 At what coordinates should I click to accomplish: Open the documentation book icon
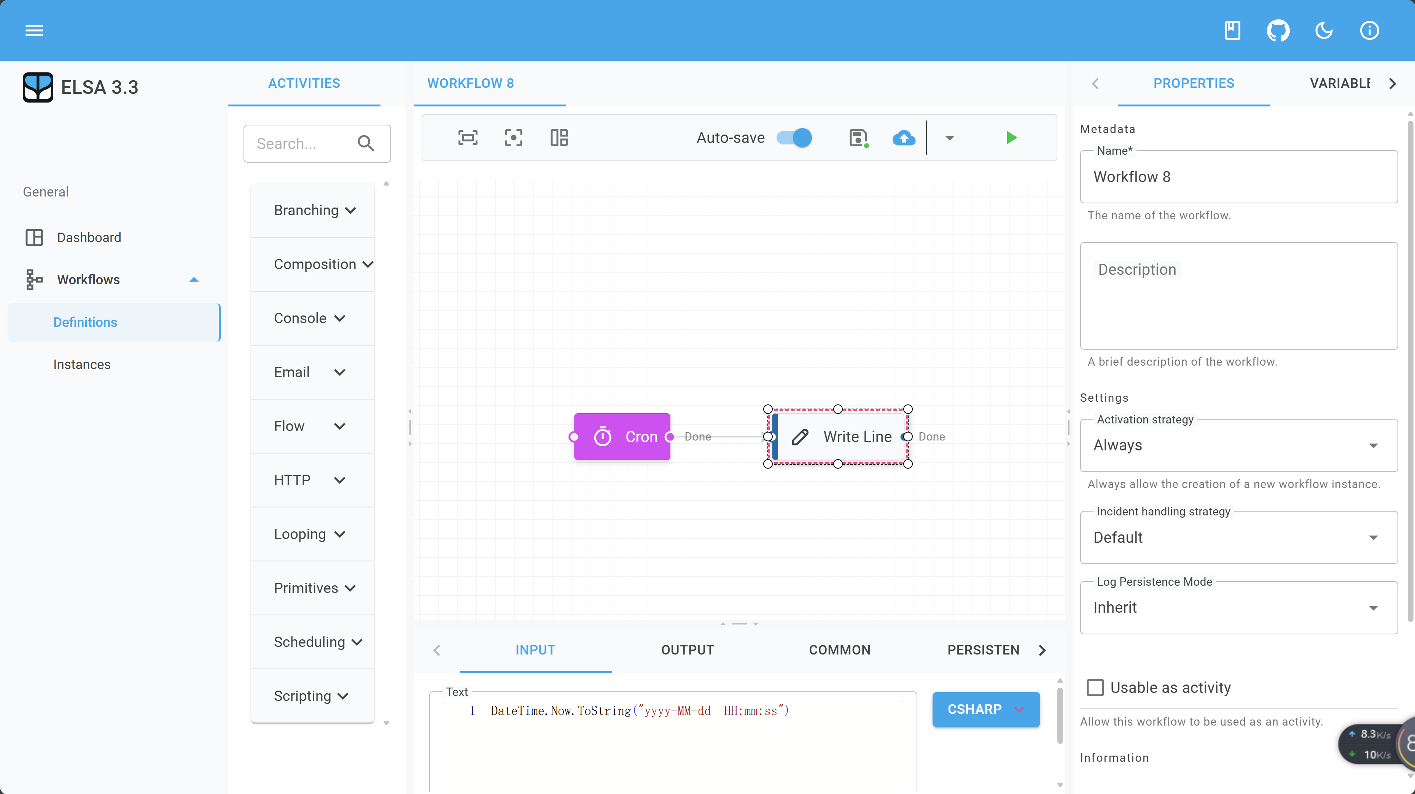click(1232, 30)
